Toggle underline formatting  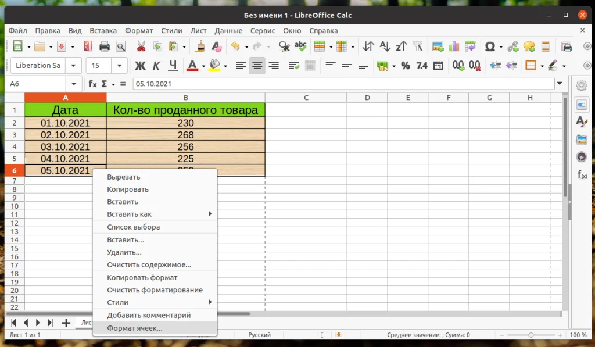point(173,66)
